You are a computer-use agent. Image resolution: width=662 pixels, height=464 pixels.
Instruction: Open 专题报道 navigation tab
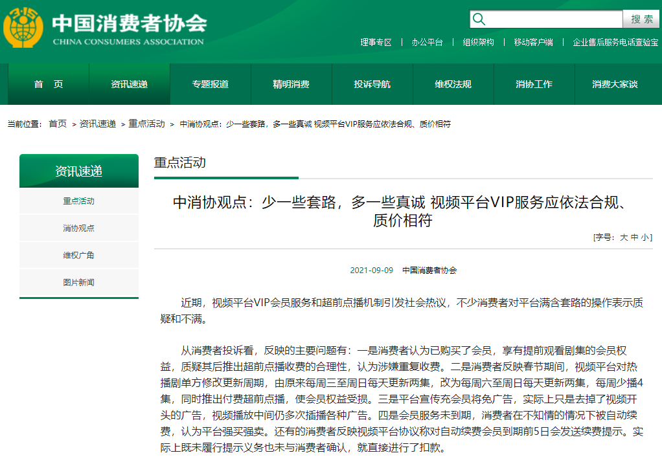point(210,84)
